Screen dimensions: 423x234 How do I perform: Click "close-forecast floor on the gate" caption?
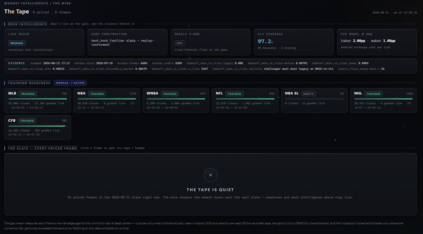201,50
